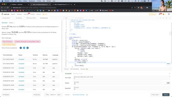The height and width of the screenshot is (97, 172).
Task: Open the Contest nav link
Action: [x=33, y=14]
